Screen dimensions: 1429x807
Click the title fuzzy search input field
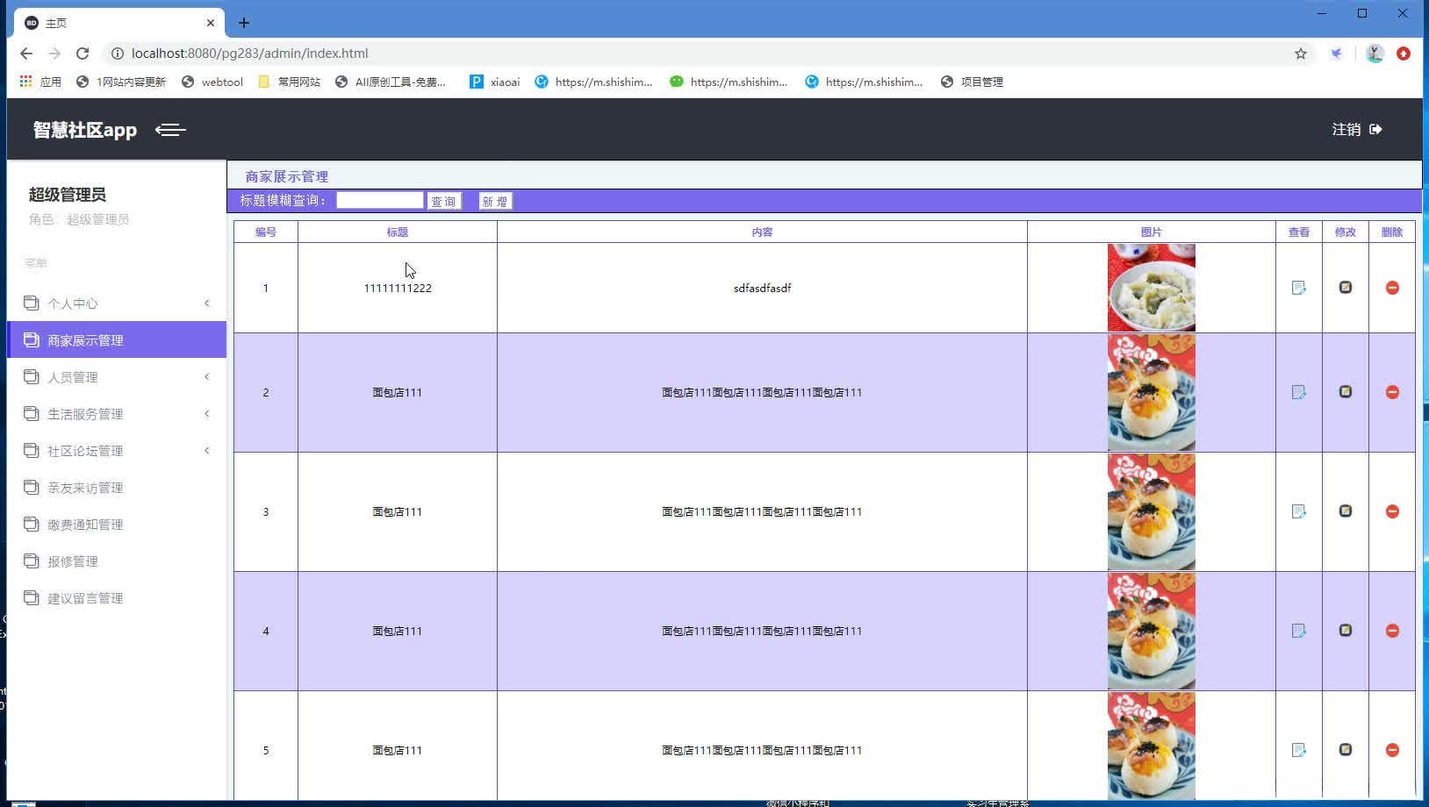[x=379, y=200]
